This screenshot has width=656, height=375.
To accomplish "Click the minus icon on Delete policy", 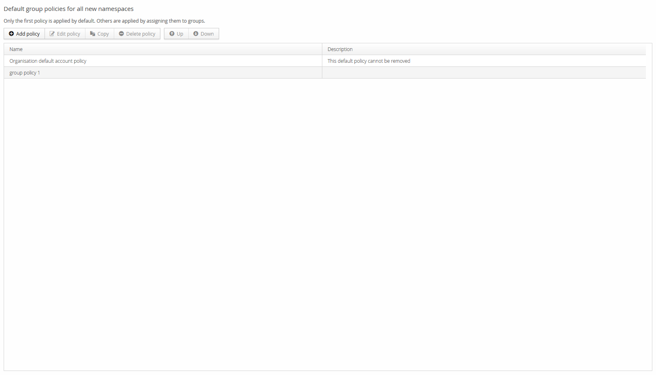I will coord(121,34).
